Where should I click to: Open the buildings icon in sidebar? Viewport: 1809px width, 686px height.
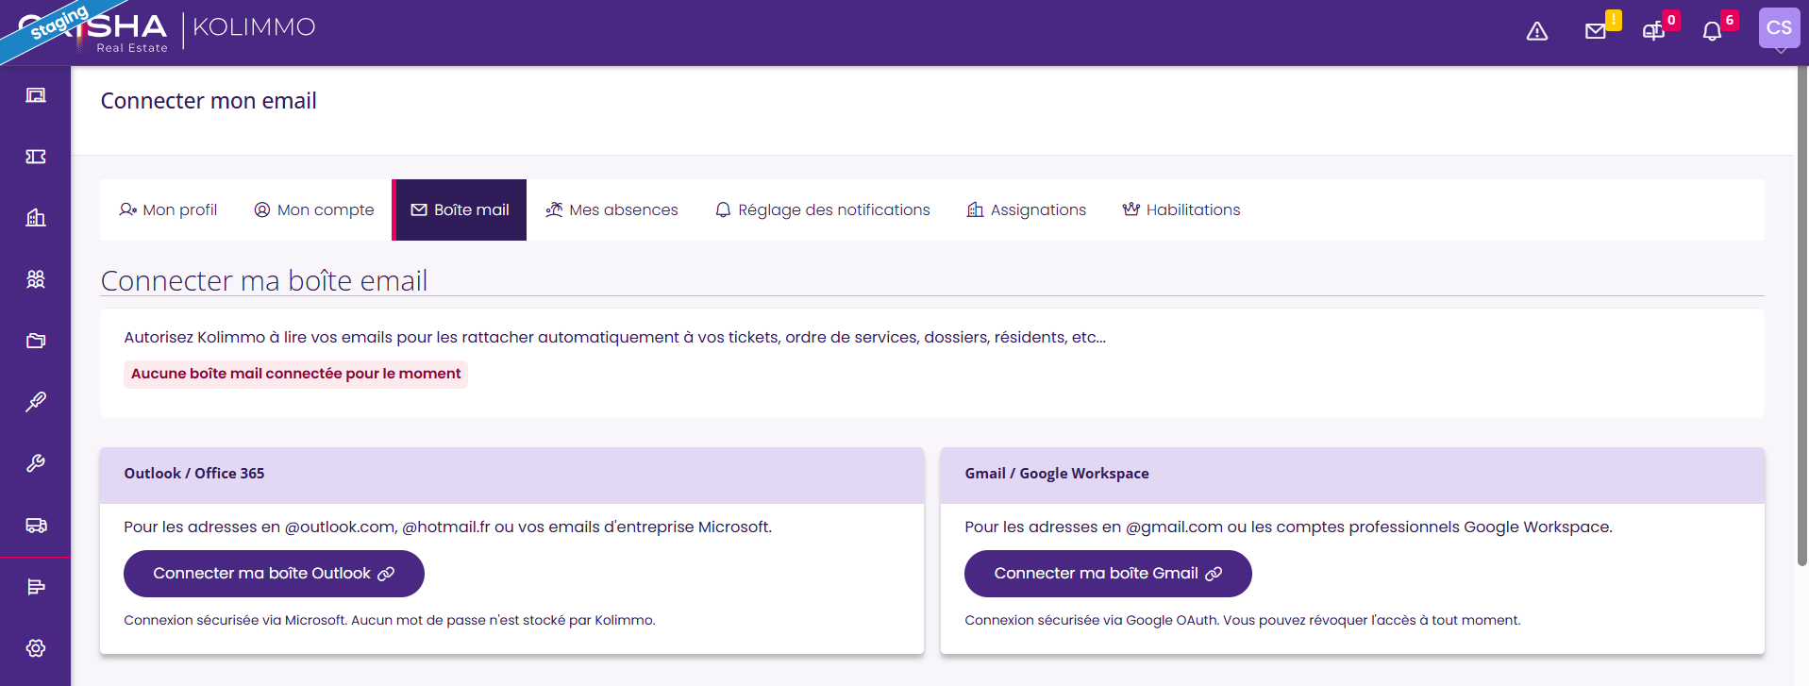36,218
